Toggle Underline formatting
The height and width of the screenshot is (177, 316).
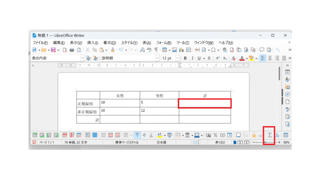pos(199,58)
